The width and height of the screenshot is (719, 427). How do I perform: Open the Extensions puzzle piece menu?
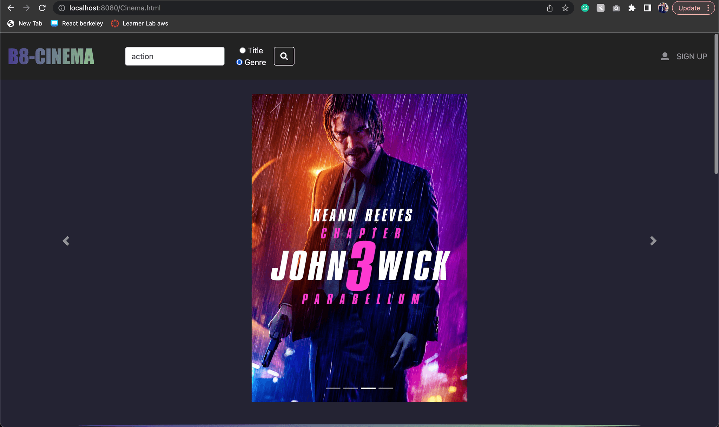pyautogui.click(x=632, y=8)
